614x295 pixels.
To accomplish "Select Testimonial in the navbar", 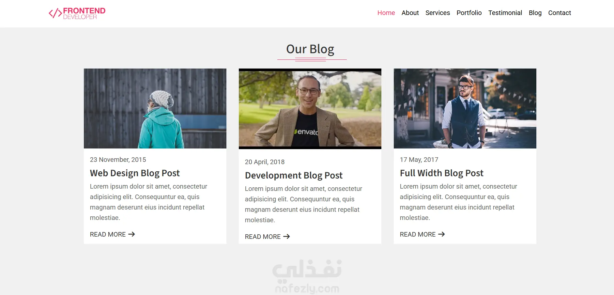I will (x=505, y=13).
